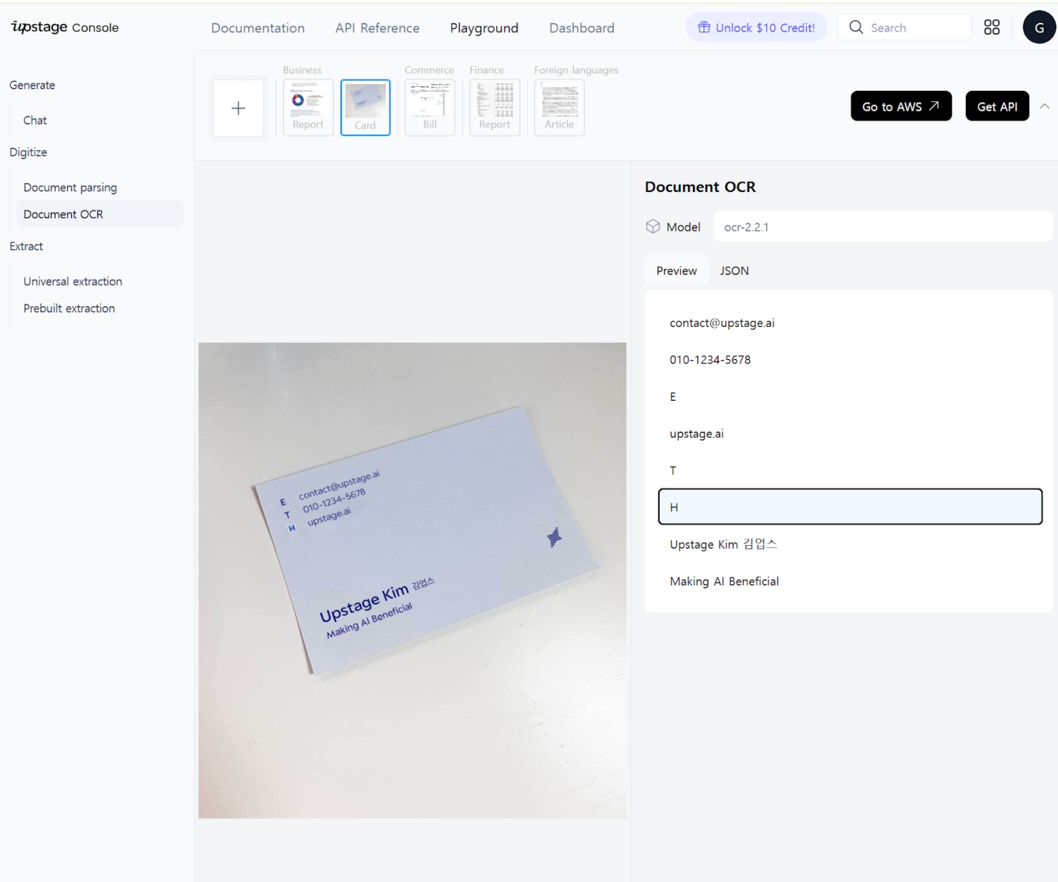Click the model cube icon
Image resolution: width=1058 pixels, height=882 pixels.
pos(653,227)
